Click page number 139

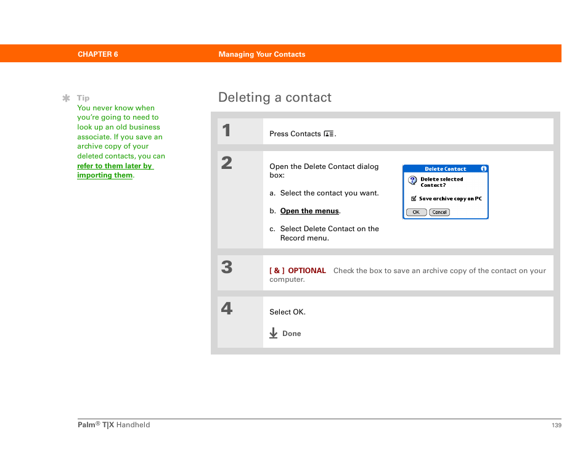pyautogui.click(x=557, y=425)
